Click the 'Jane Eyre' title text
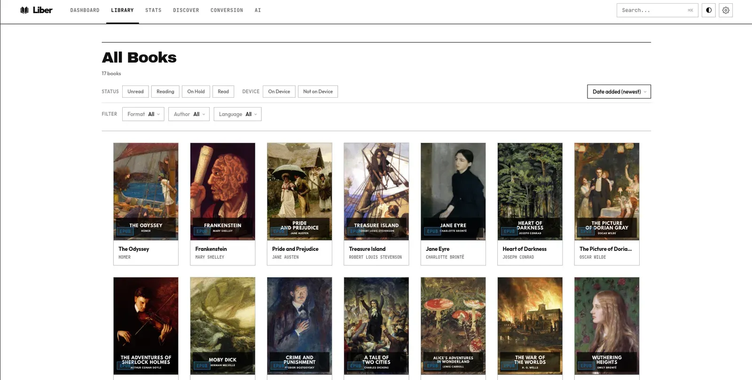 point(438,249)
